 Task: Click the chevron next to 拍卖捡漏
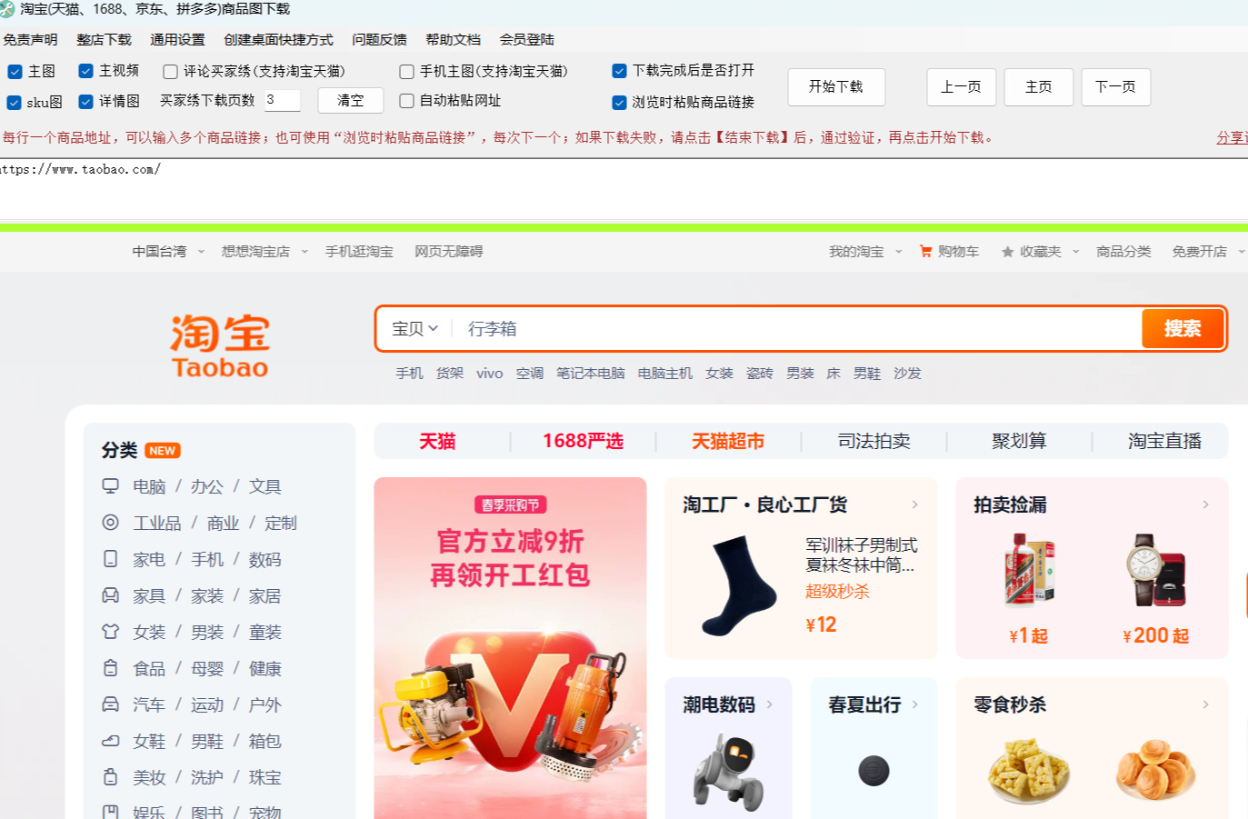tap(1205, 504)
